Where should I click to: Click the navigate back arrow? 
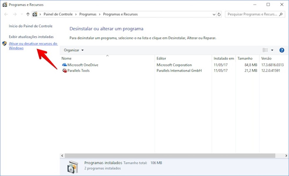(6, 14)
